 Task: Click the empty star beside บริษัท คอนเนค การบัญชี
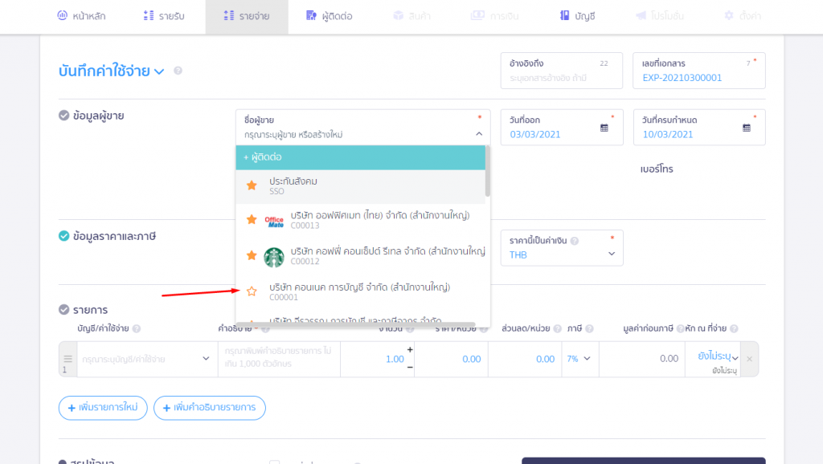click(x=252, y=291)
